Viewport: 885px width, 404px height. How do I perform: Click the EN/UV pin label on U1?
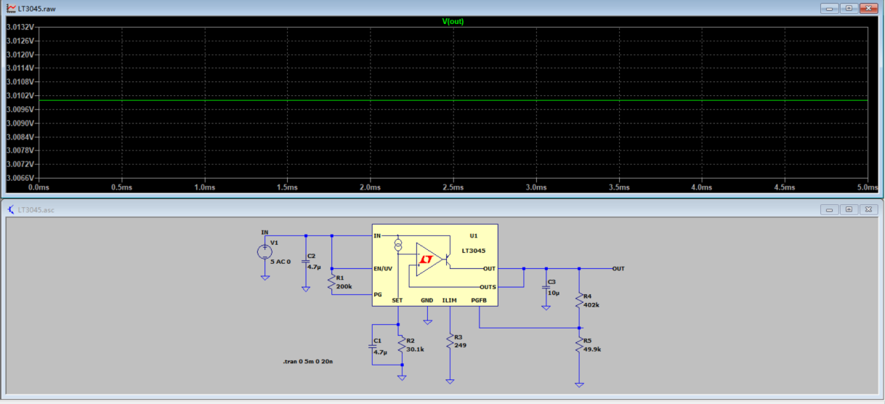383,269
